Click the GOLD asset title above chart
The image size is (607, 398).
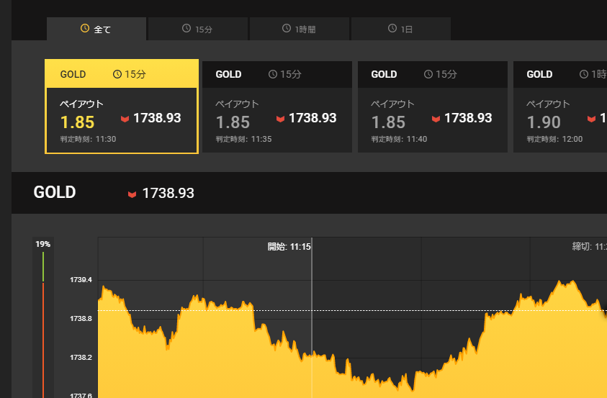coord(55,192)
